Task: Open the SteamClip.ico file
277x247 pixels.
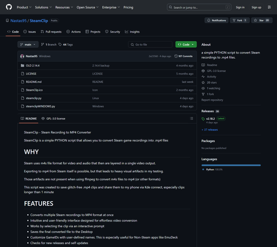Action: click(x=34, y=90)
